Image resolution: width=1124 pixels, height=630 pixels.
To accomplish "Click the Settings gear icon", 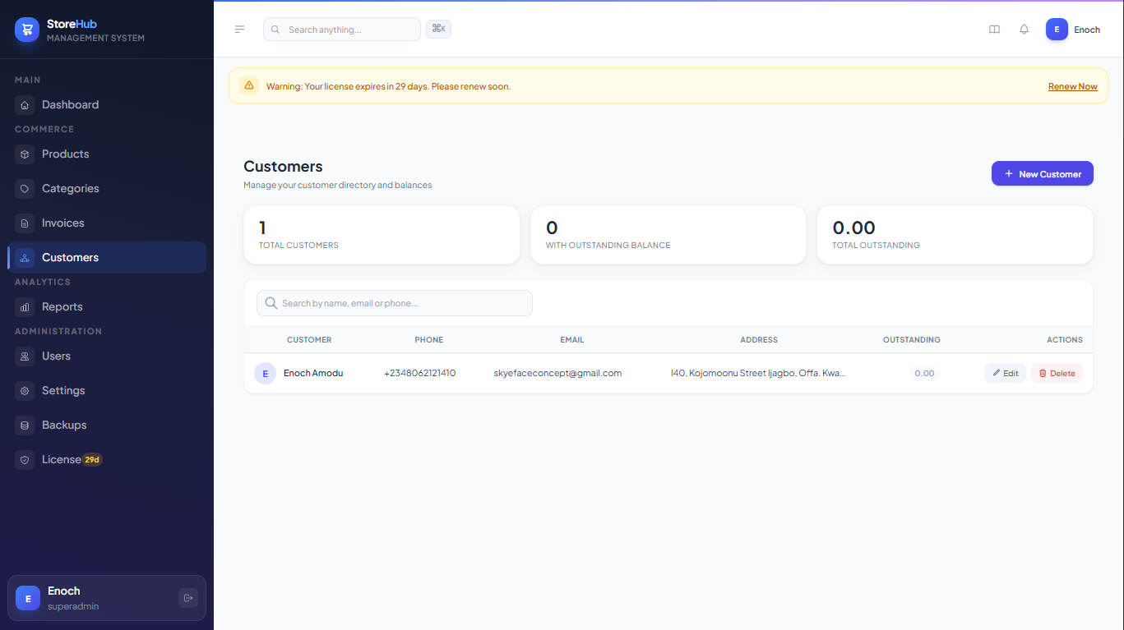I will pyautogui.click(x=25, y=391).
